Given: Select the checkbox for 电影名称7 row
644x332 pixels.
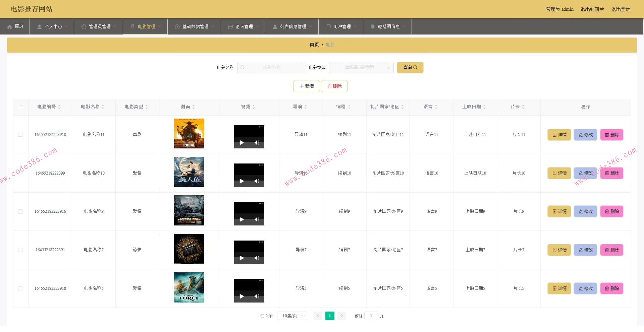Looking at the screenshot, I should [20, 250].
